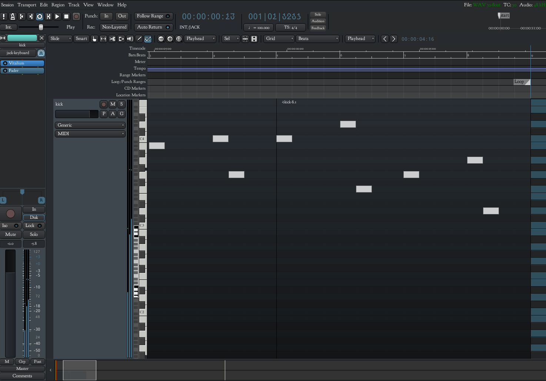Click the tempo 100.000 button
The image size is (546, 381).
tap(259, 27)
